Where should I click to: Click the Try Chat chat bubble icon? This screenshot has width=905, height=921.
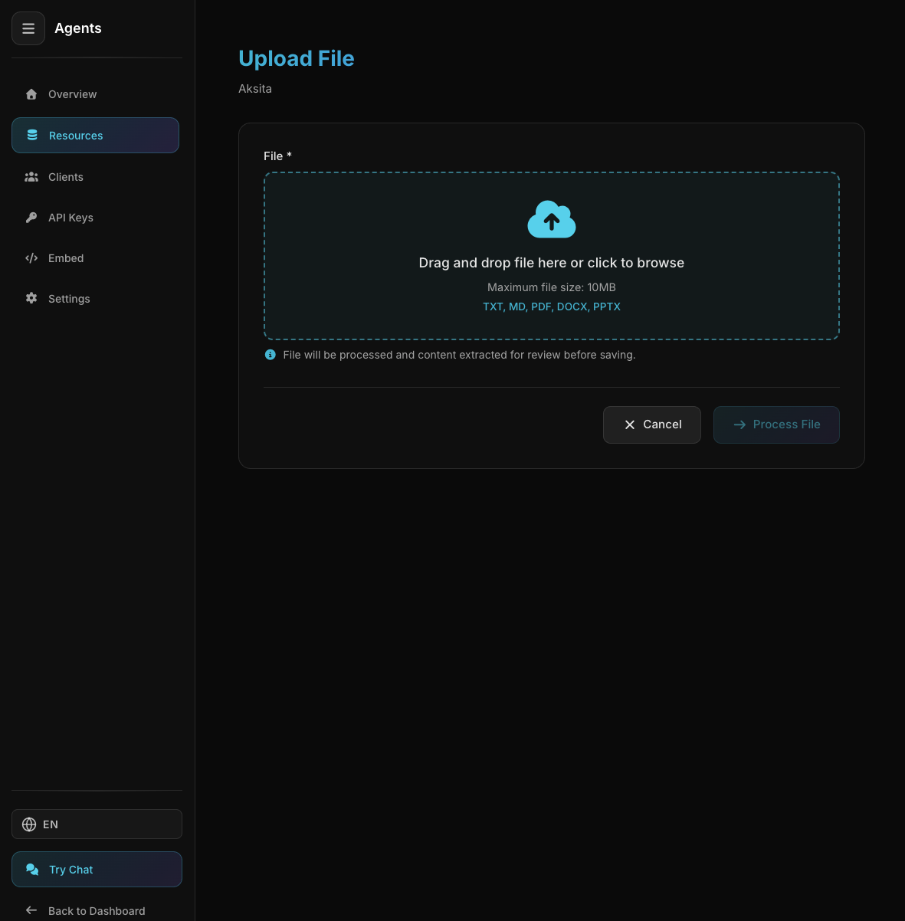(x=32, y=869)
